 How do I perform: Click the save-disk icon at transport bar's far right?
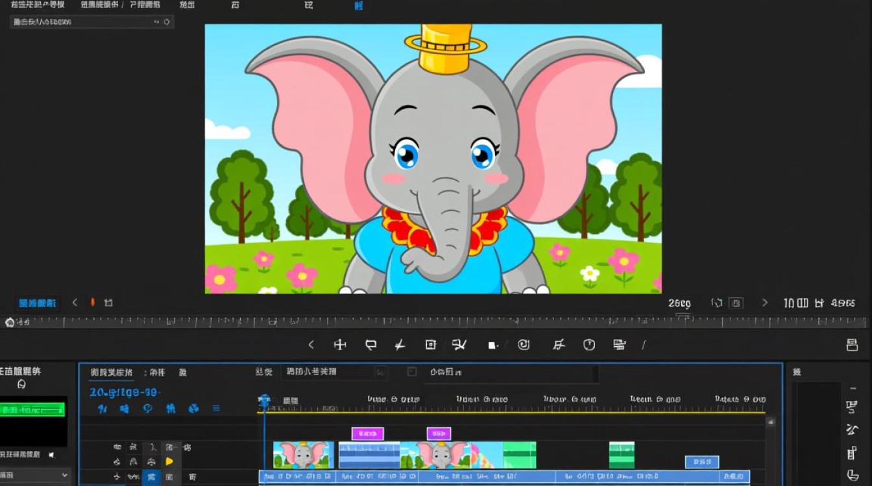(853, 345)
